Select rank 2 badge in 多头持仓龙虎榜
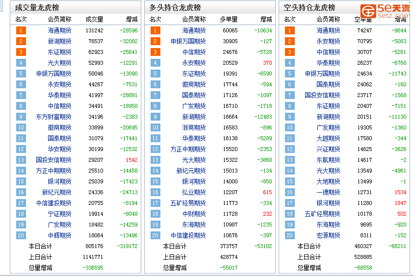Image resolution: width=413 pixels, height=276 pixels. click(x=155, y=41)
